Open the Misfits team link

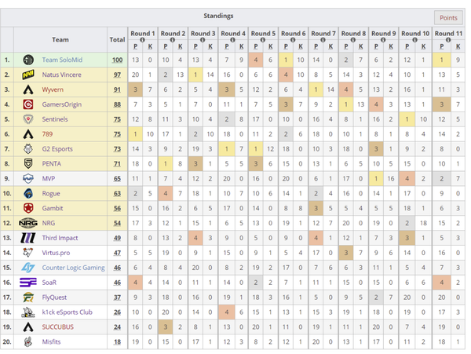click(x=51, y=341)
